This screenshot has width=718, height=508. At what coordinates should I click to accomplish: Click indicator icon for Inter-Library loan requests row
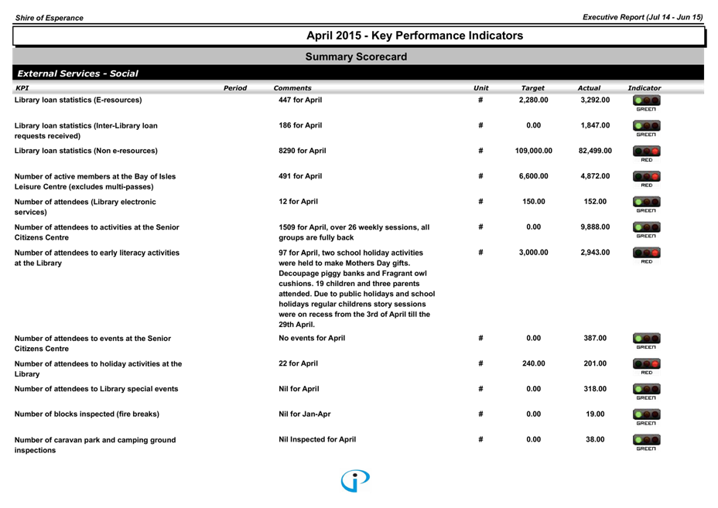[646, 125]
